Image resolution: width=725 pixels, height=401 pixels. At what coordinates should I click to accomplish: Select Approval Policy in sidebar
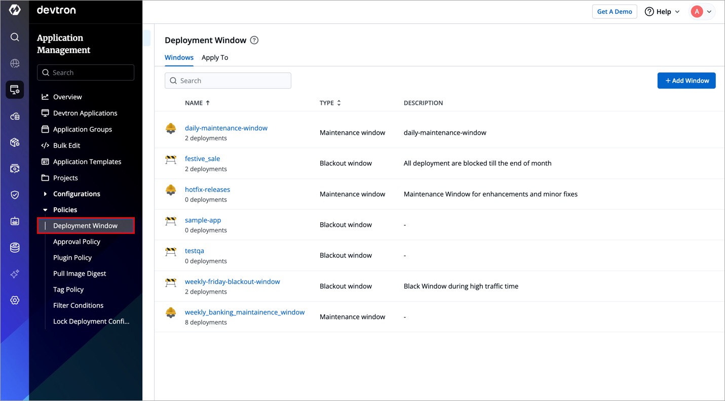click(x=77, y=242)
